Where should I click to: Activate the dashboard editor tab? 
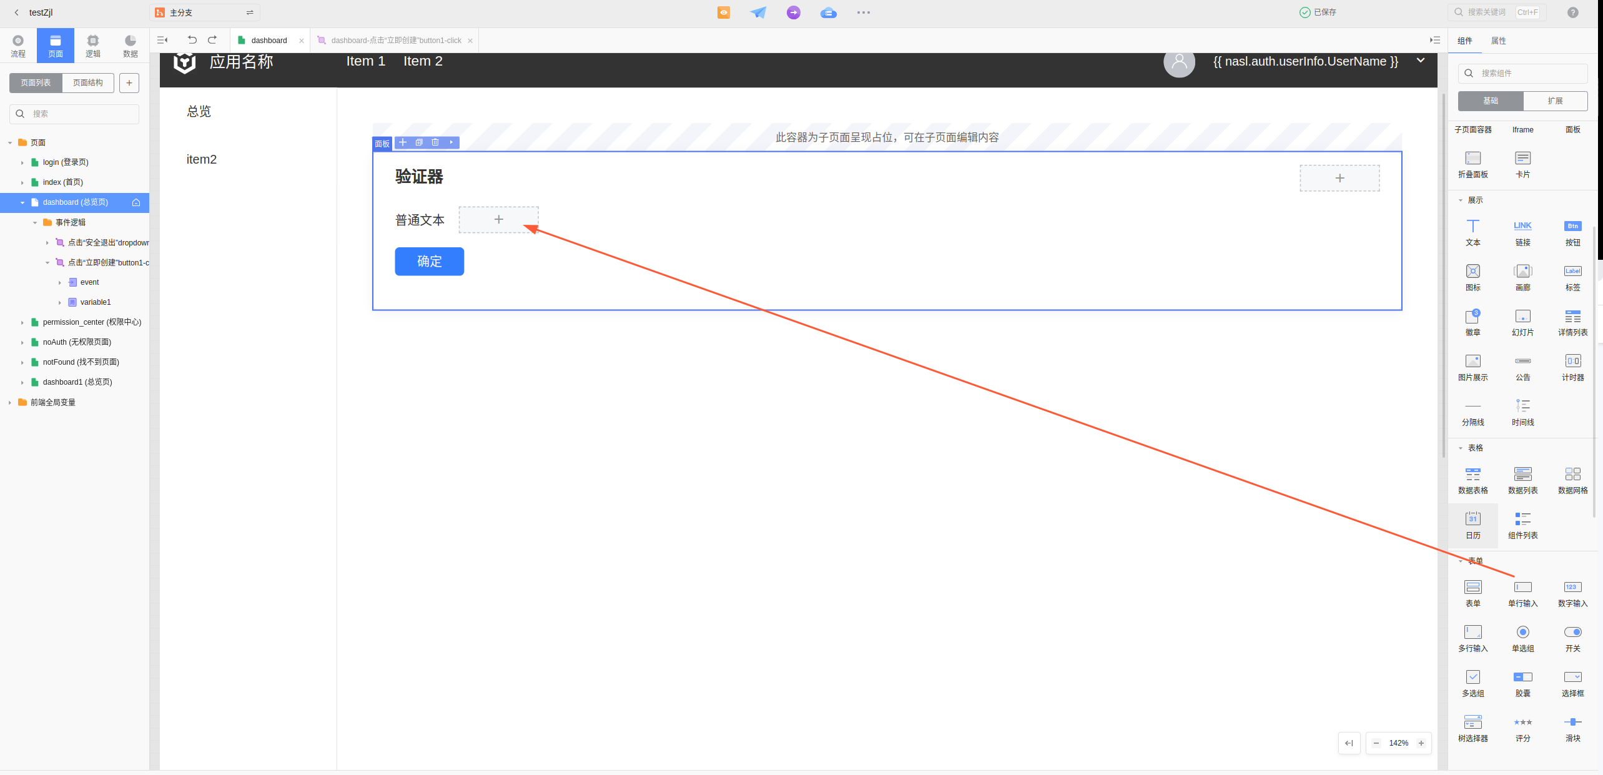[x=269, y=41]
